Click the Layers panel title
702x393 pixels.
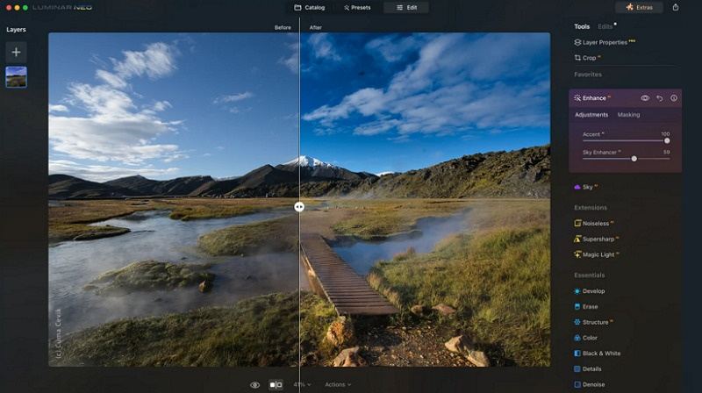[16, 30]
